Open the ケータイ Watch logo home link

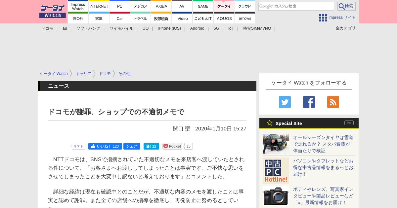53,11
